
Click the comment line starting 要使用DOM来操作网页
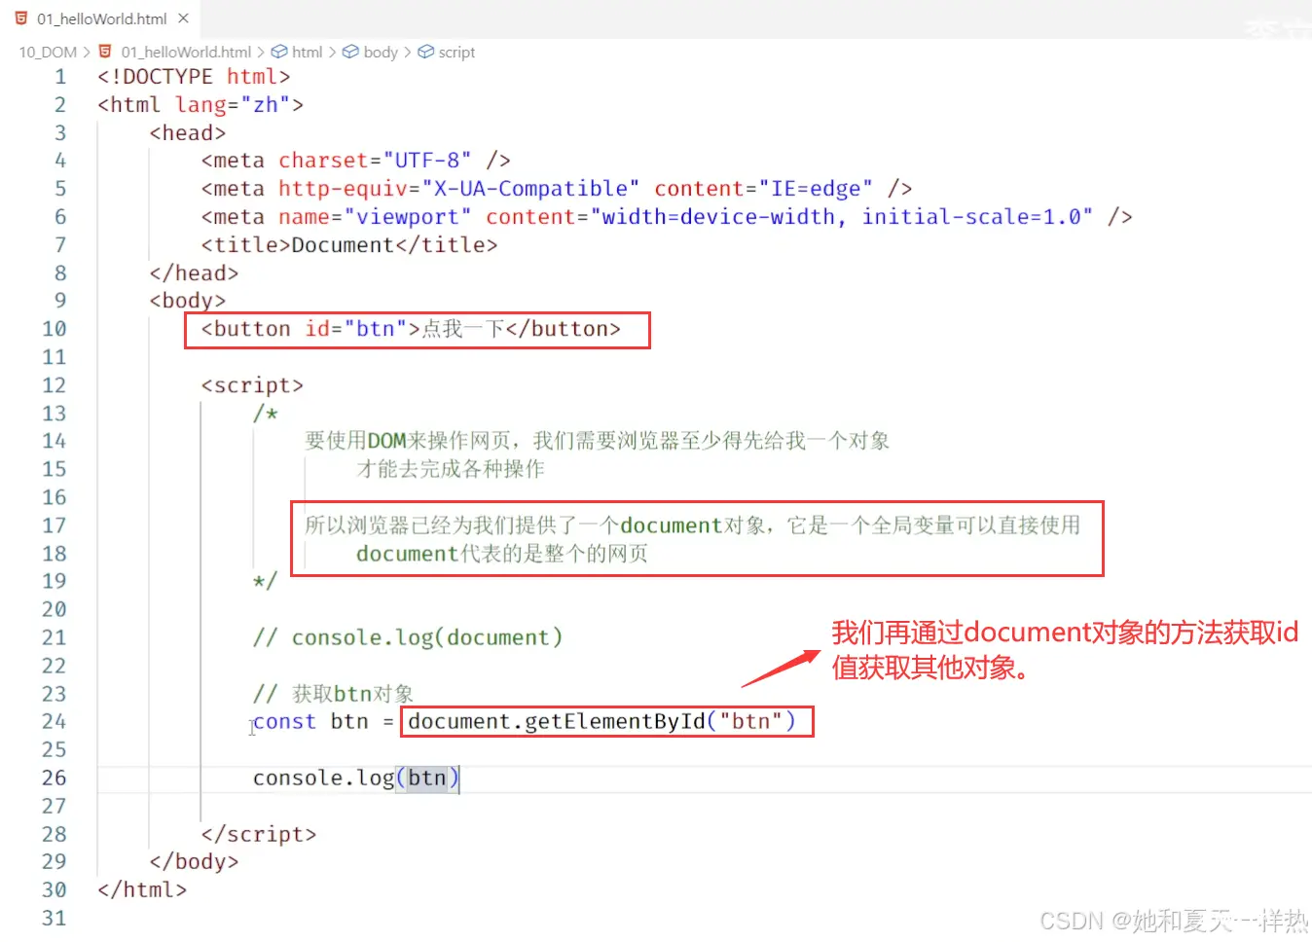(x=598, y=441)
